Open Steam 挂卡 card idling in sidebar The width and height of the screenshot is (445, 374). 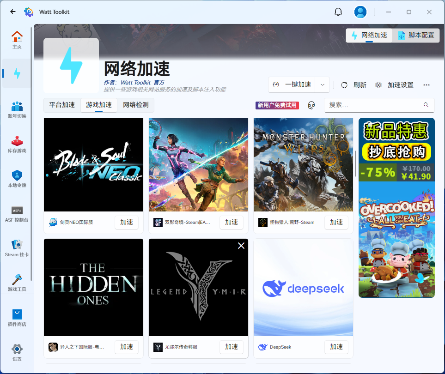[x=17, y=248]
